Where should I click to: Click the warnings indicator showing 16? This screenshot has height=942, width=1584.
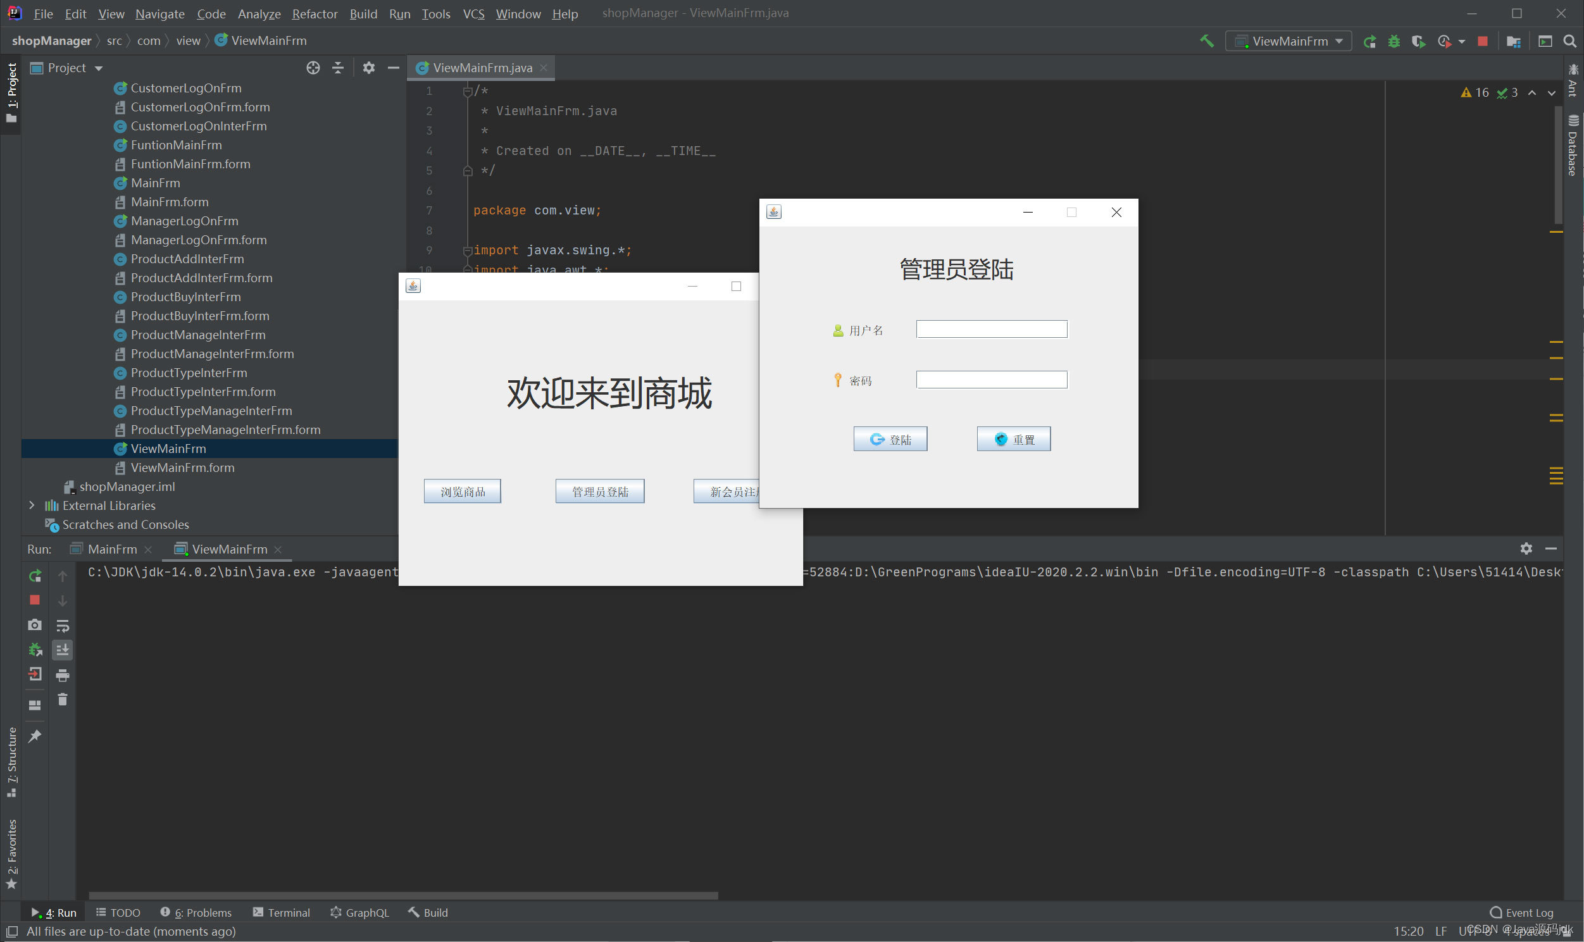1475,92
